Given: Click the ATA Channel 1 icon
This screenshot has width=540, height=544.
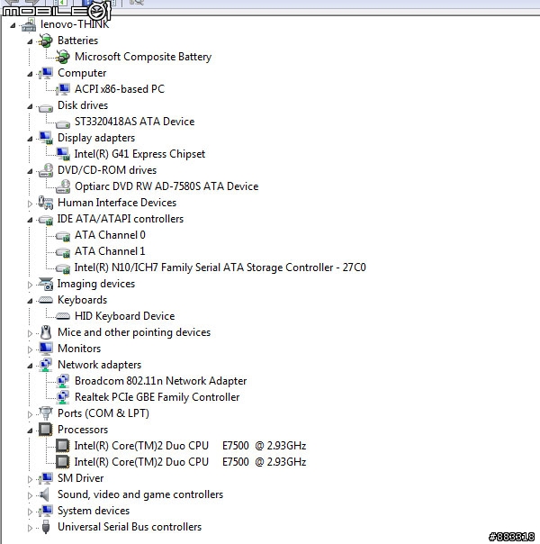Looking at the screenshot, I should coord(62,252).
